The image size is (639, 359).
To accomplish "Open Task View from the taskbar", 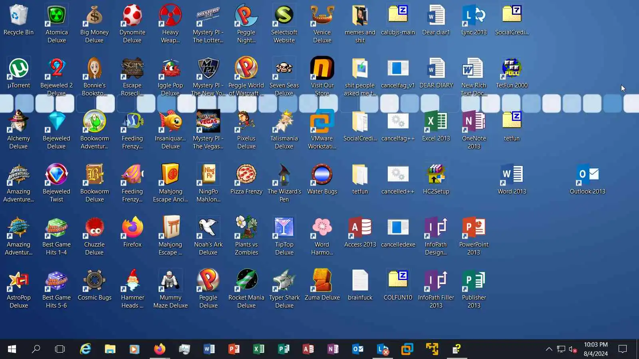I will [x=60, y=349].
